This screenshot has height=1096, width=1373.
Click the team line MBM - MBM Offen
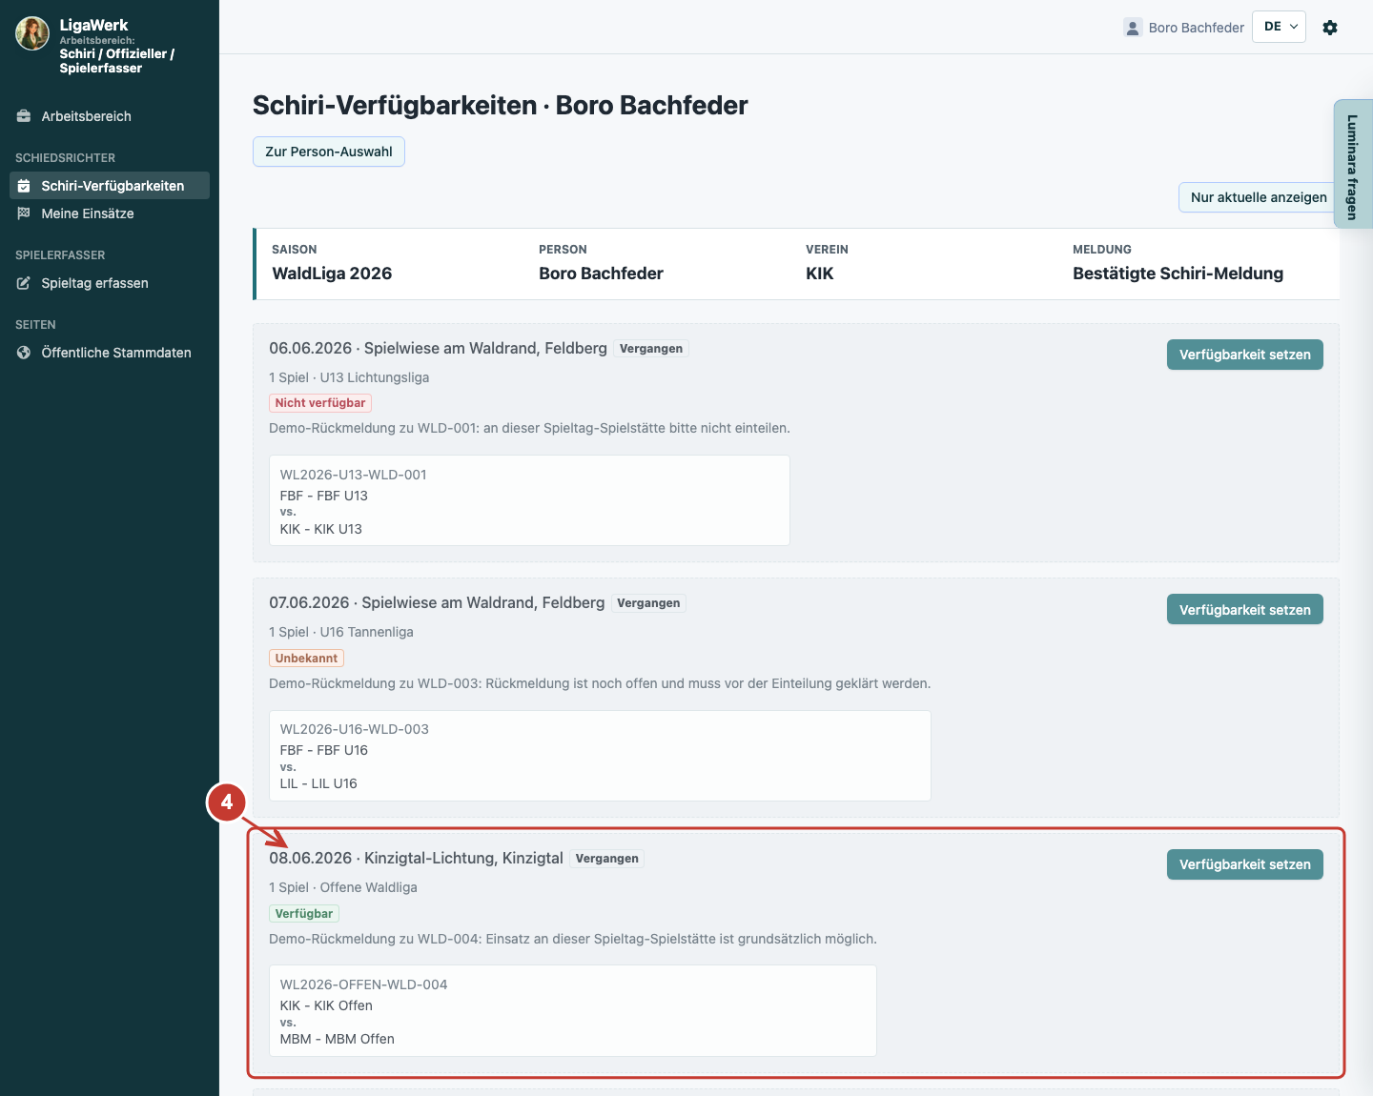pyautogui.click(x=337, y=1039)
